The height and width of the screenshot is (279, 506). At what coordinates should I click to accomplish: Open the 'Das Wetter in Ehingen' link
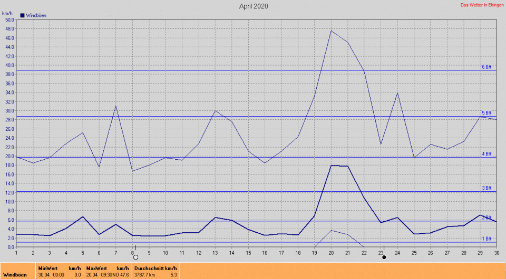pyautogui.click(x=481, y=5)
